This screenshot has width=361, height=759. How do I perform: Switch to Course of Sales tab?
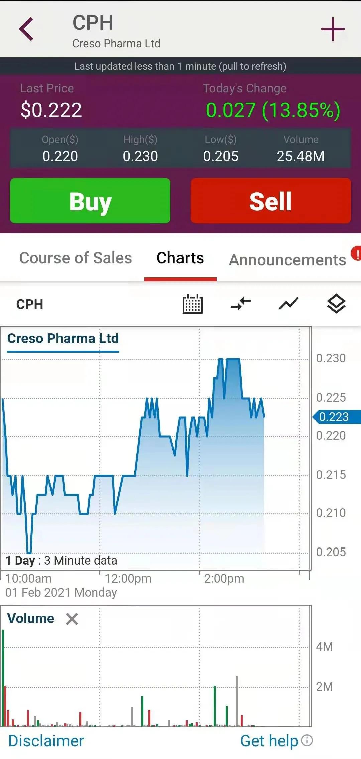(76, 258)
